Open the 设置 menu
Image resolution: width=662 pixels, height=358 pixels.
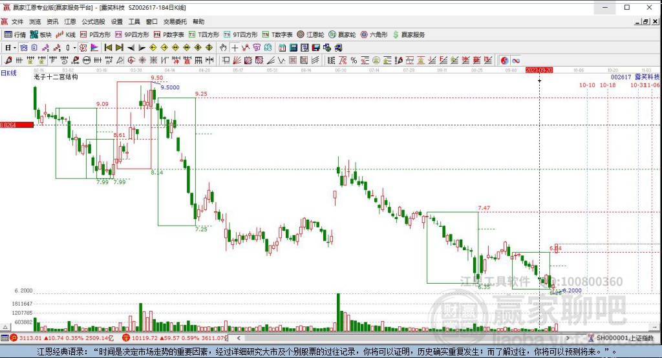(x=116, y=21)
